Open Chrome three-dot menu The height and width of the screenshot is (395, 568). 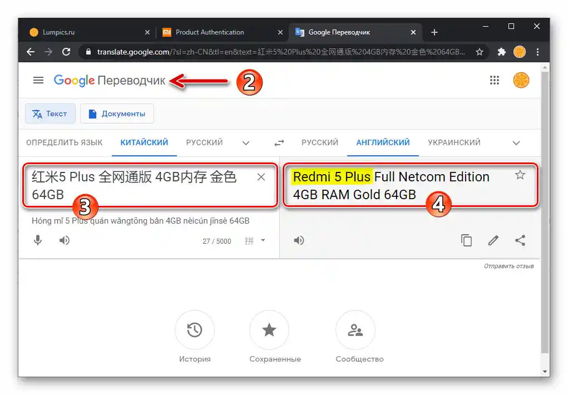pos(537,52)
